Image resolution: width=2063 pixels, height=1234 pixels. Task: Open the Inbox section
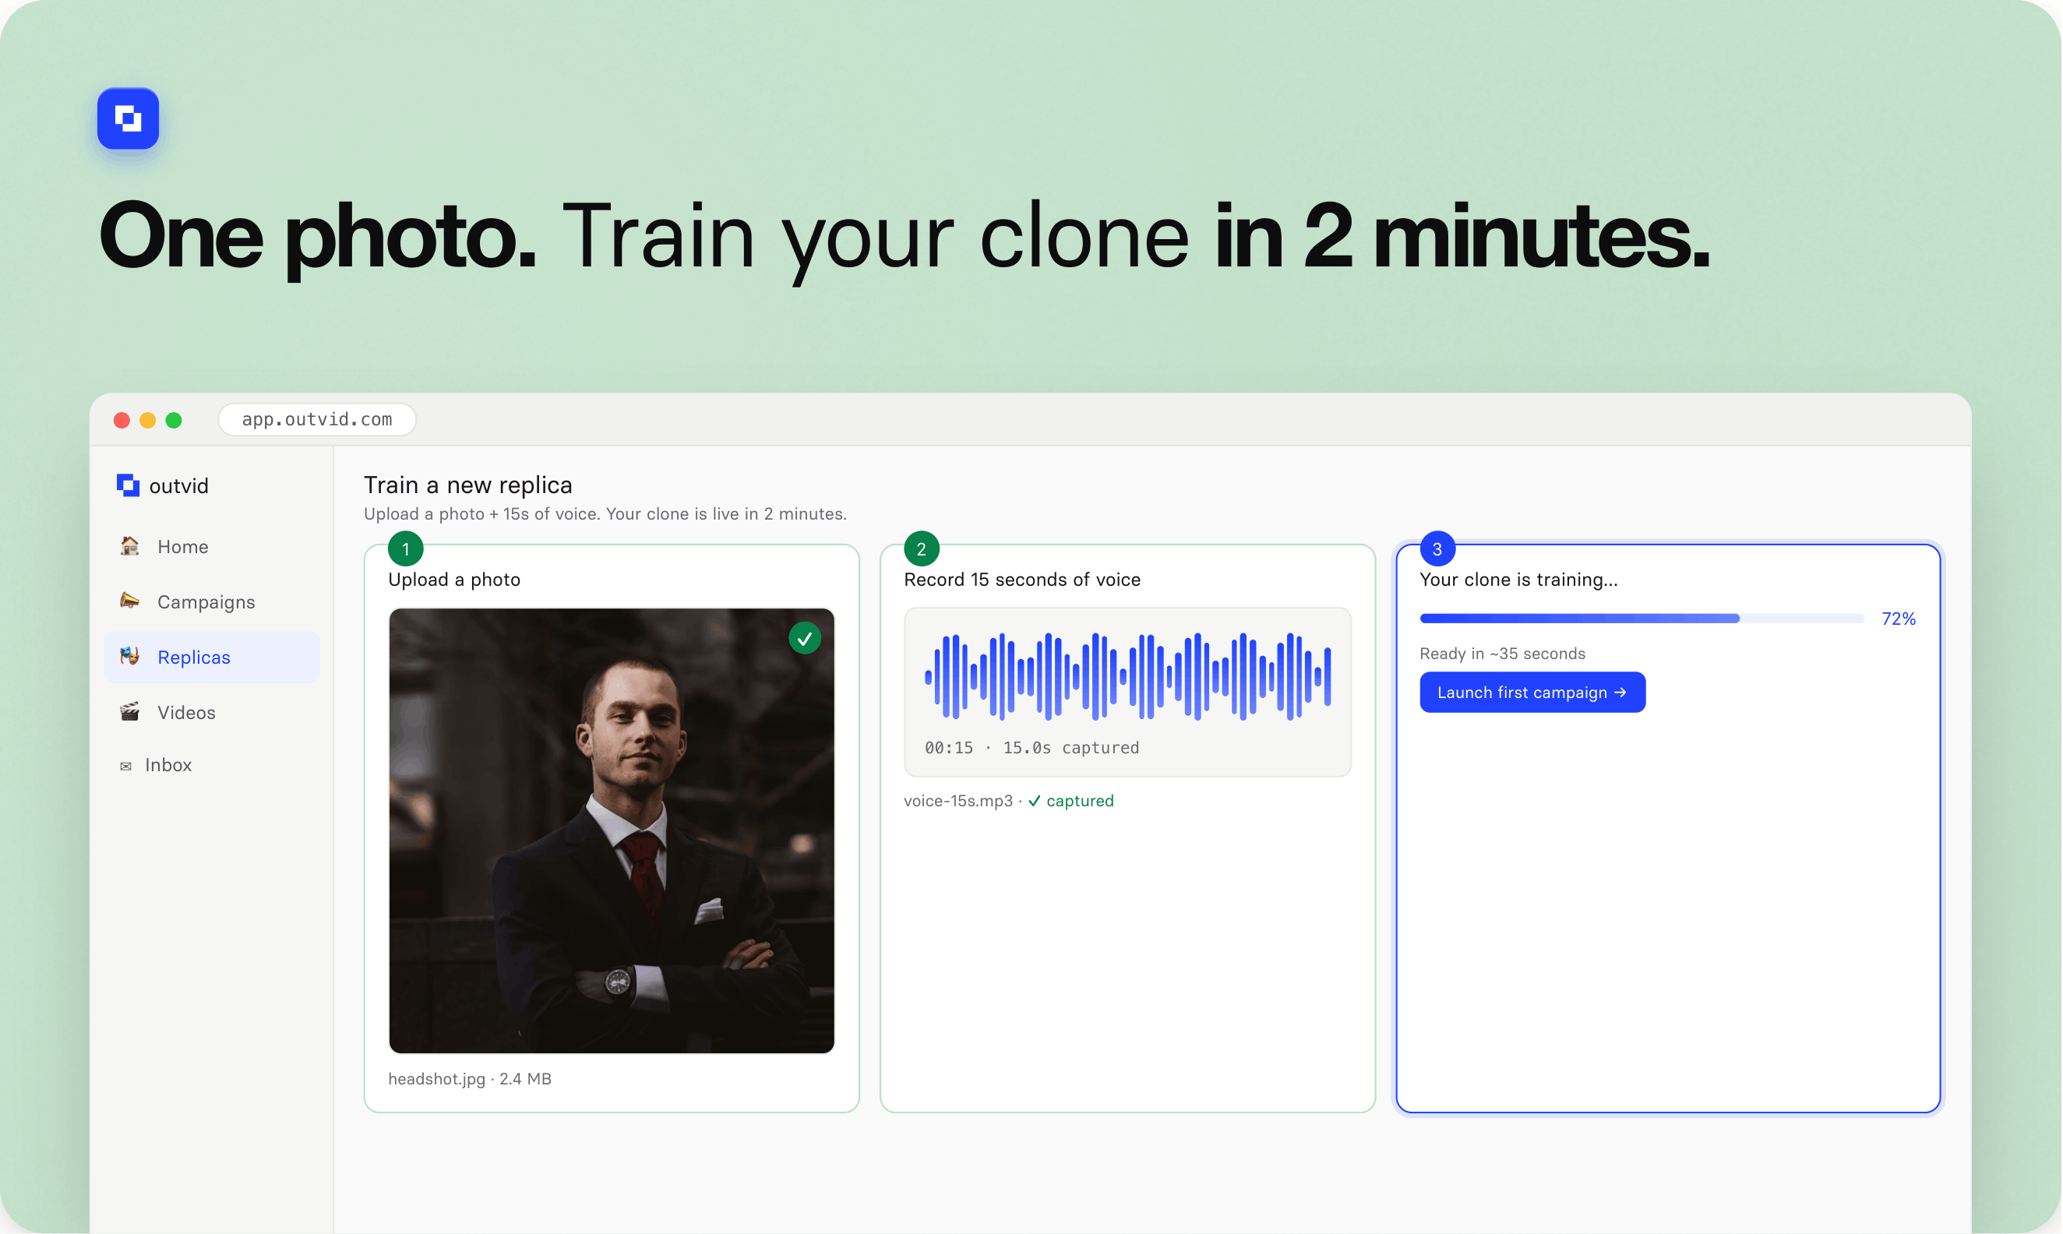[x=212, y=765]
